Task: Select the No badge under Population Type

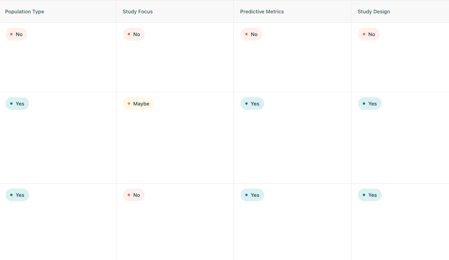Action: click(x=16, y=34)
